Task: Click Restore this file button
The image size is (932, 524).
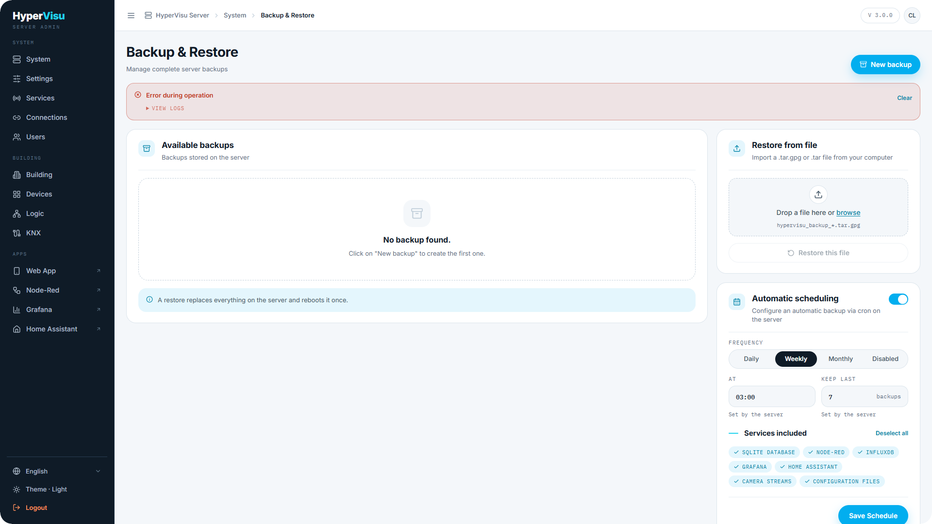Action: tap(818, 253)
